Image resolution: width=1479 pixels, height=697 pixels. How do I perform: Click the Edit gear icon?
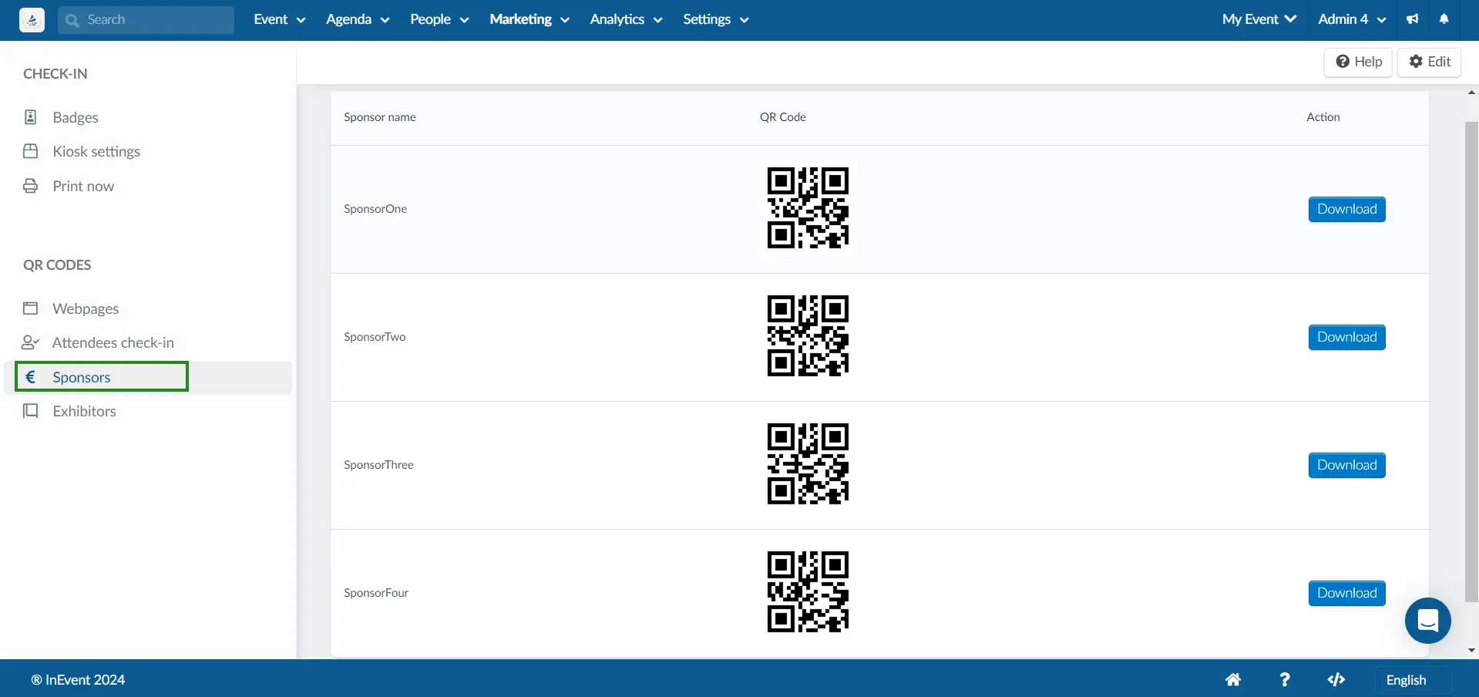pos(1416,62)
